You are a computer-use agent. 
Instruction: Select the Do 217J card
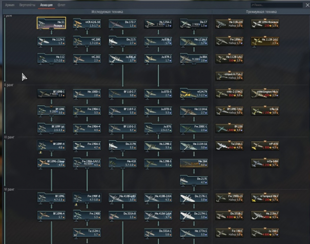[122, 41]
